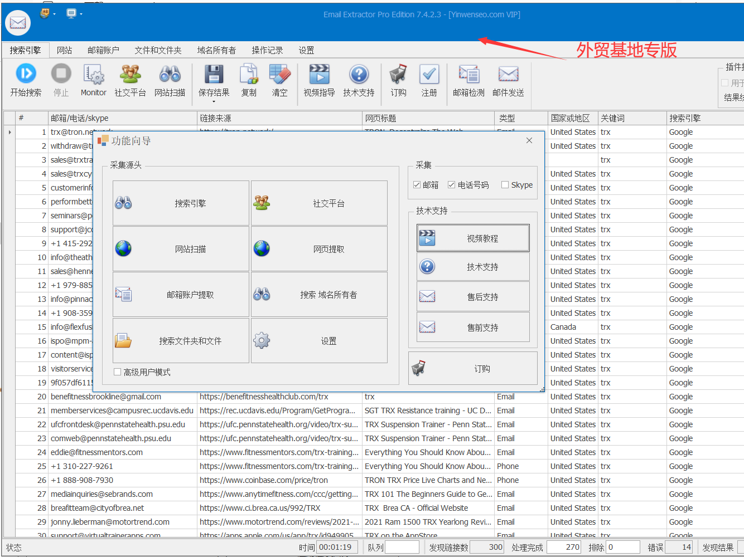The image size is (744, 557).
Task: Open 设置 gear button in wizard dialog
Action: (319, 340)
